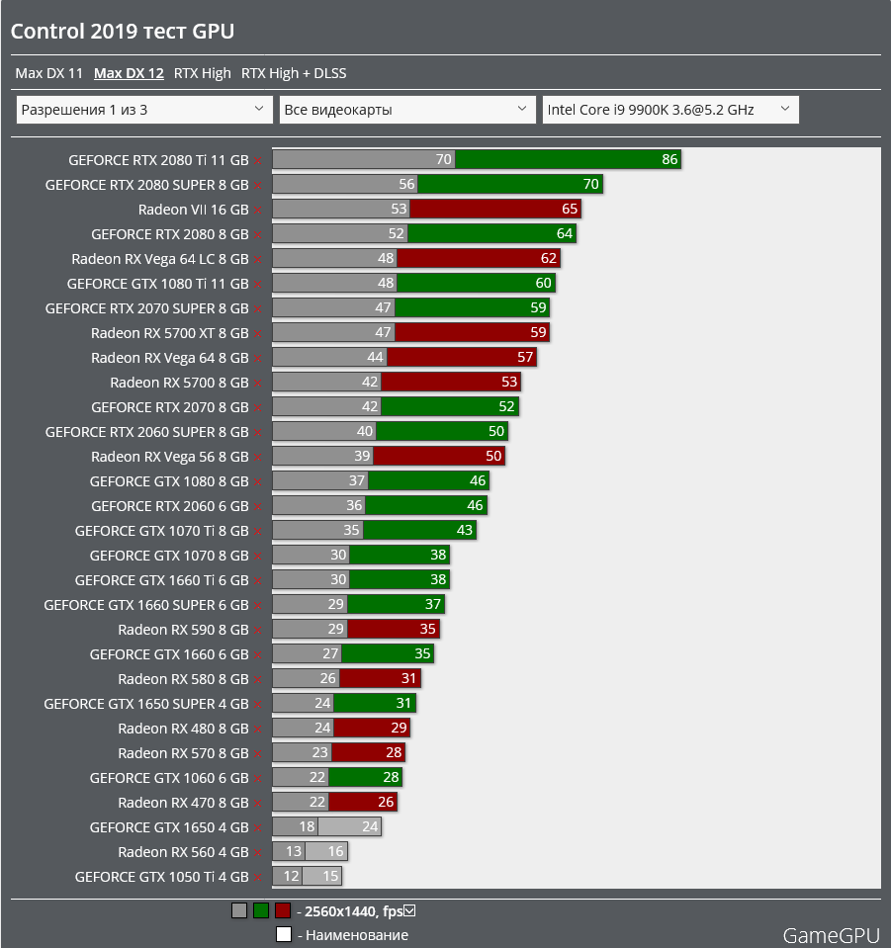The height and width of the screenshot is (948, 891).
Task: Remove Radeon VII 16 GB using red x
Action: 258,211
